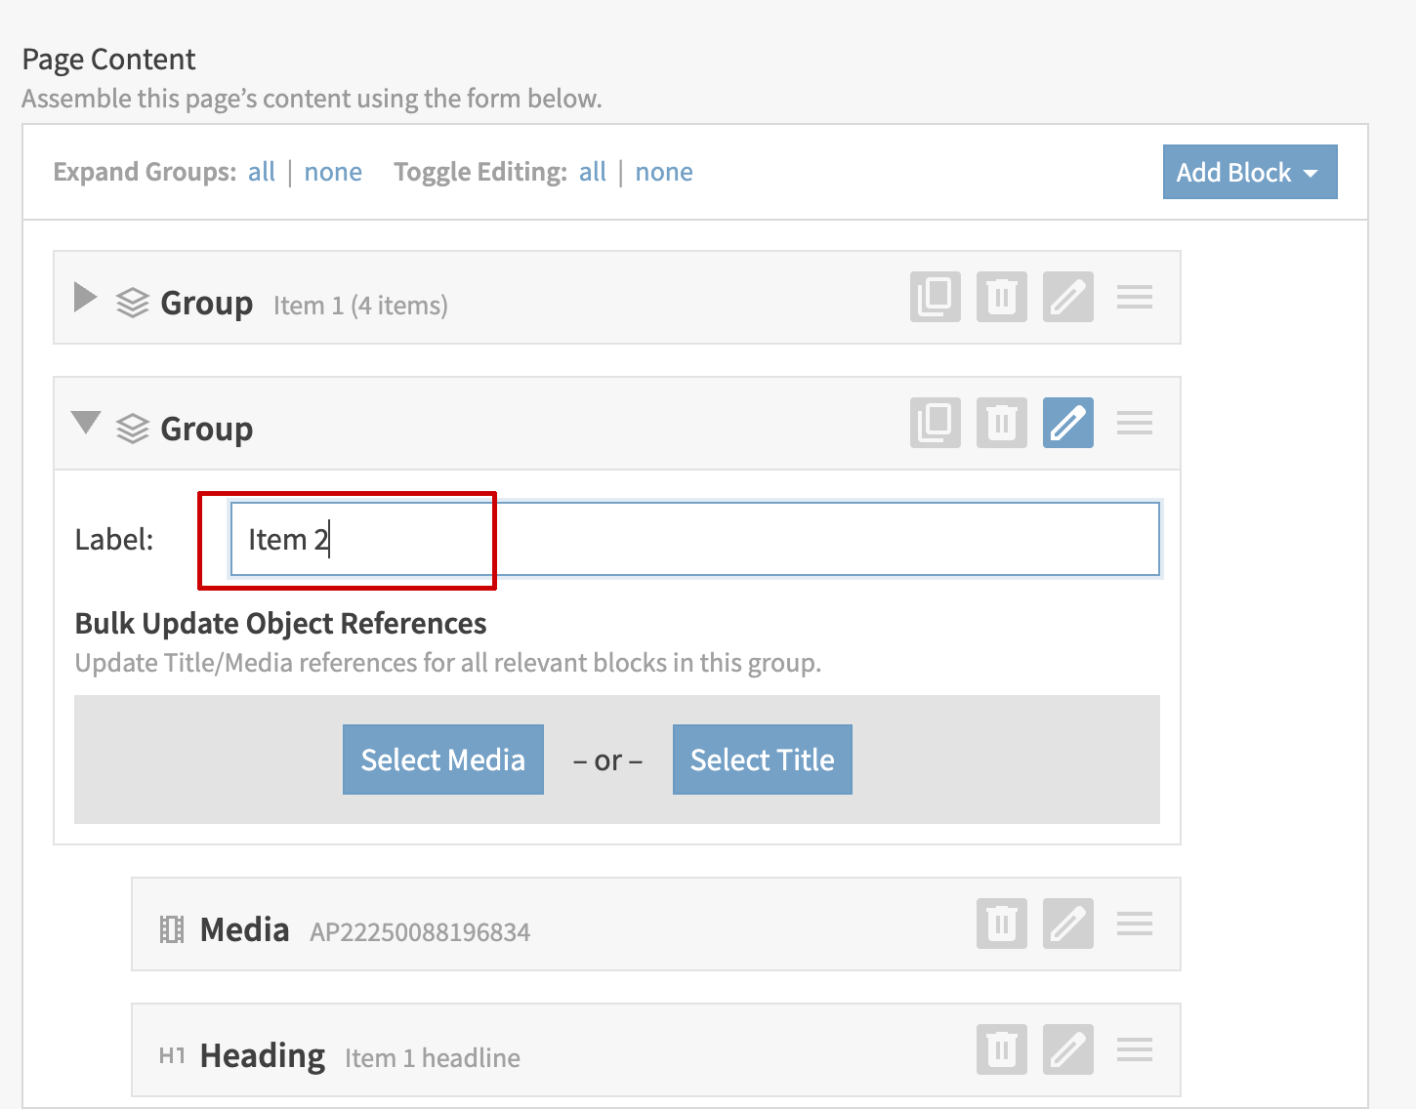This screenshot has width=1416, height=1109.
Task: Duplicate the expanded Item 2 group
Action: click(935, 423)
